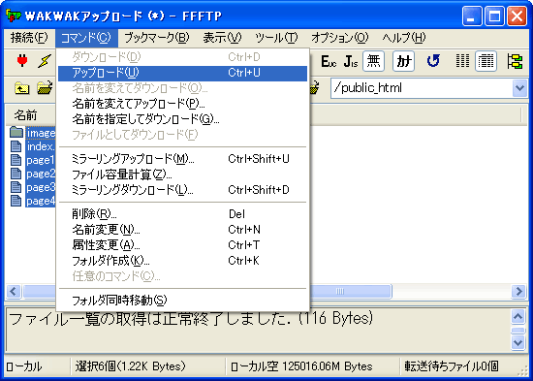The image size is (533, 381).
Task: Click the FFFTP title bar icon
Action: click(x=14, y=16)
